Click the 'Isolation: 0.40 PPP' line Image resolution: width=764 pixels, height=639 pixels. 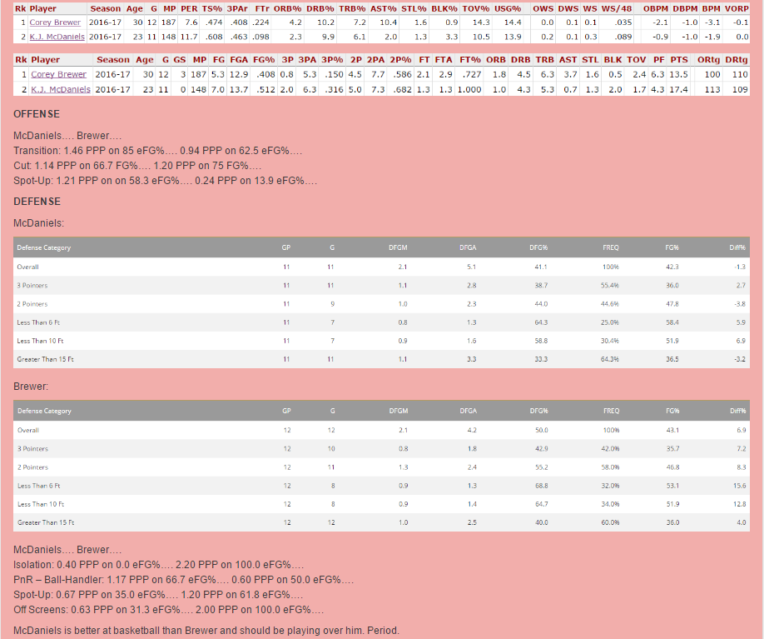(x=158, y=565)
